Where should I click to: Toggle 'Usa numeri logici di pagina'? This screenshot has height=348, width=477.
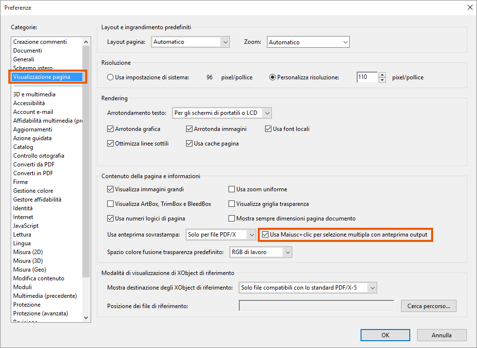tap(111, 219)
